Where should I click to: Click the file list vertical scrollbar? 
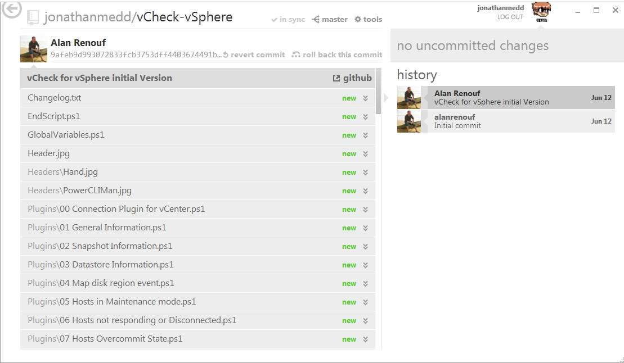click(379, 91)
